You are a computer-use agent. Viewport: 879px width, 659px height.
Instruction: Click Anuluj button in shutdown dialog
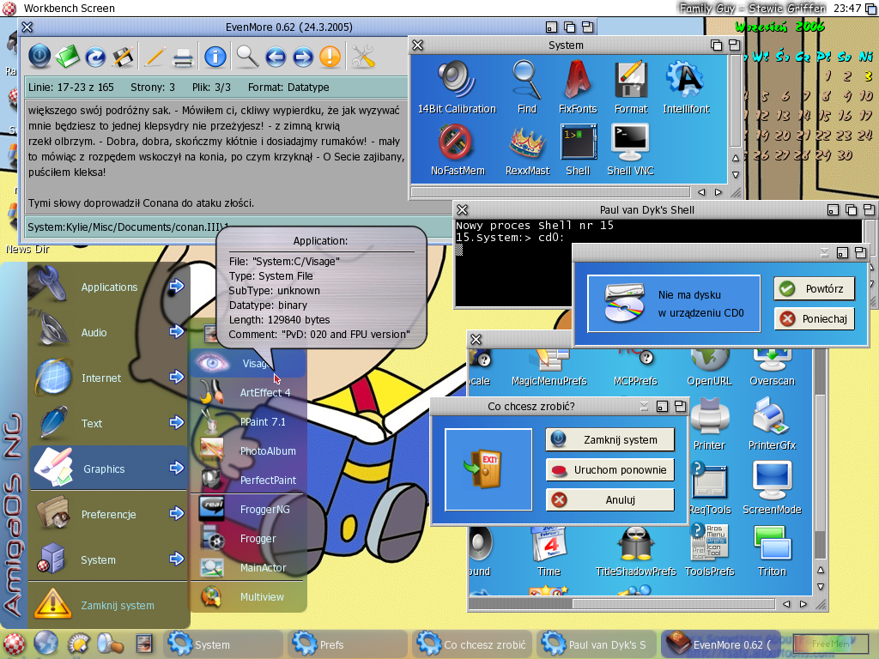610,500
